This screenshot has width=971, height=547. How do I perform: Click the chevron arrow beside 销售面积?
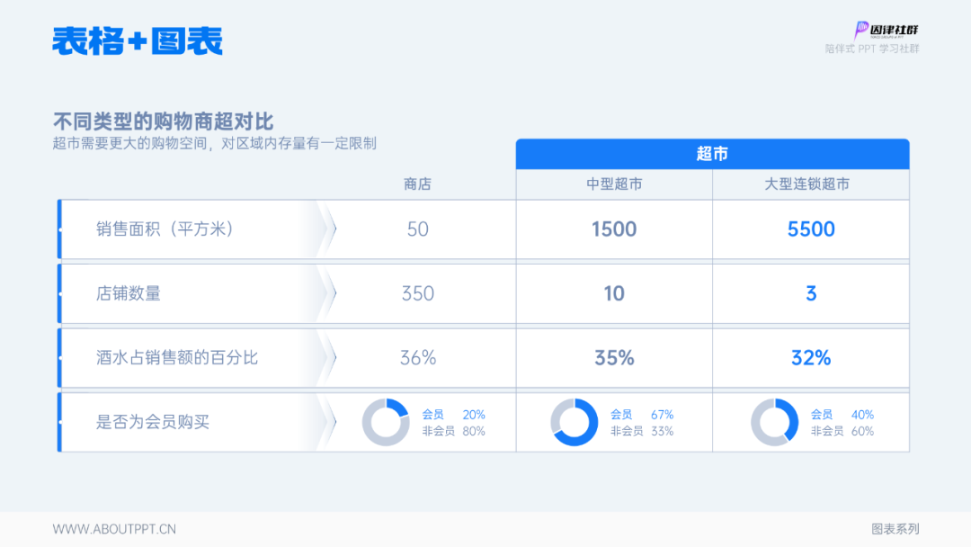326,229
